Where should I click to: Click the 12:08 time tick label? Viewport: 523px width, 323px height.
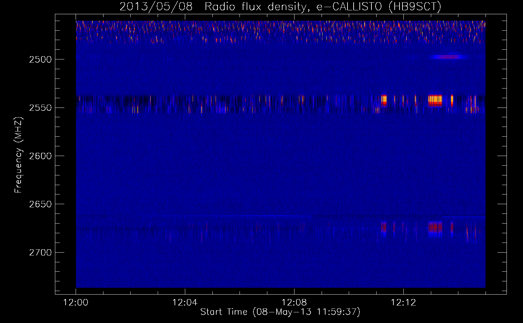[x=294, y=303]
